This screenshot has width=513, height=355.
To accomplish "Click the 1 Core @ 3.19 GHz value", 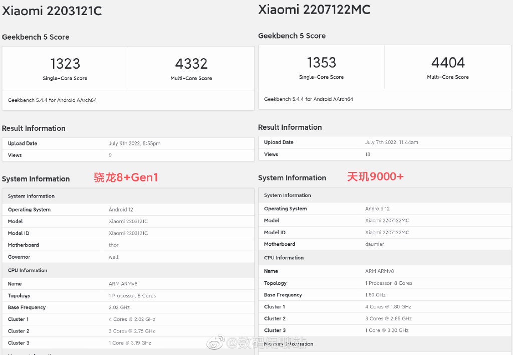I will (130, 343).
